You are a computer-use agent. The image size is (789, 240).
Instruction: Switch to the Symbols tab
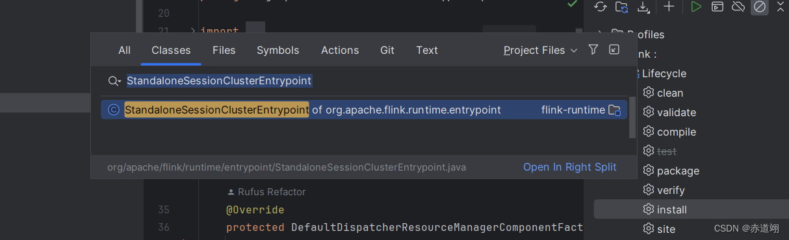[x=278, y=50]
